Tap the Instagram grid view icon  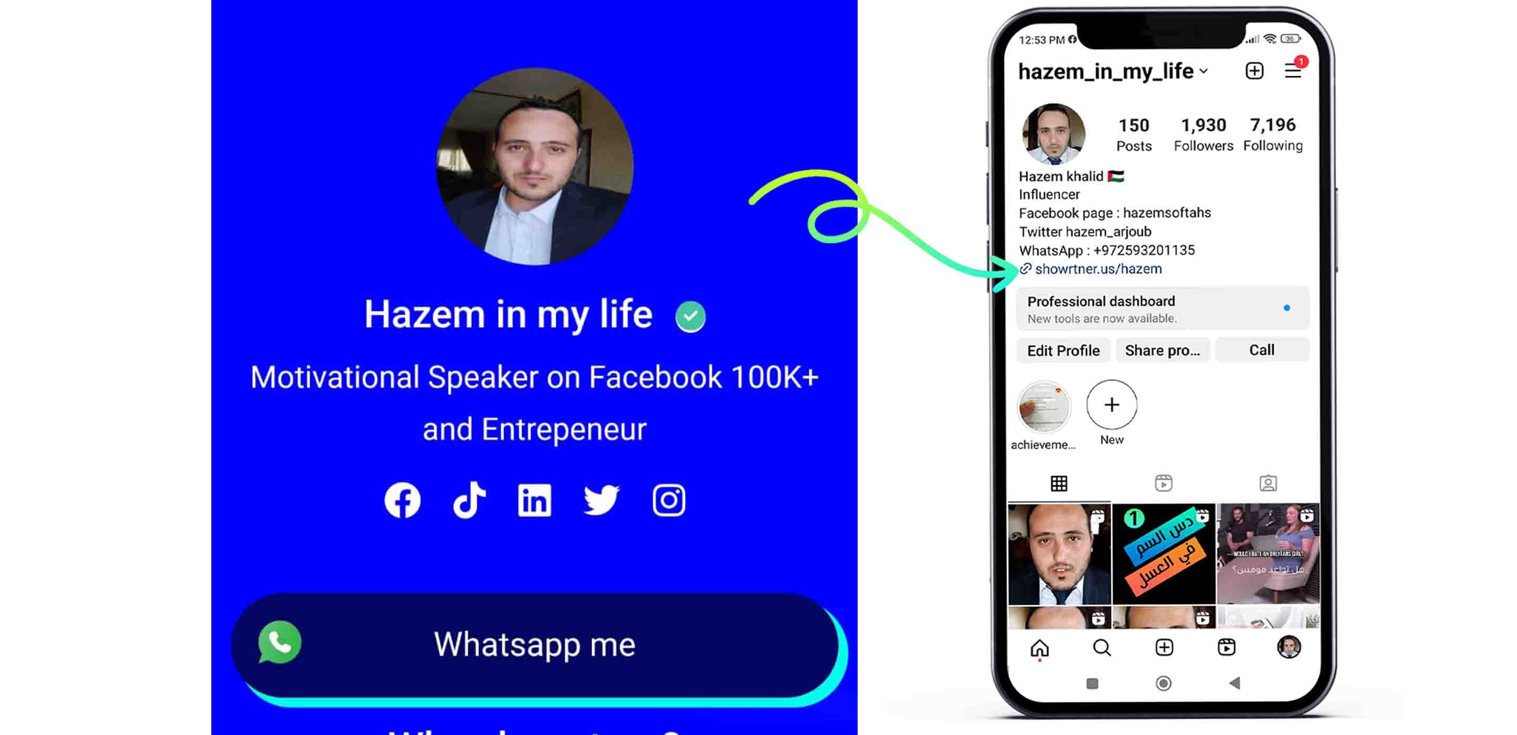point(1059,483)
